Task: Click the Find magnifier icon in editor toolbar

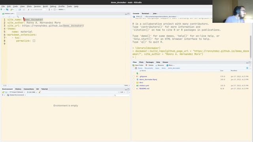Action: (x=18, y=17)
